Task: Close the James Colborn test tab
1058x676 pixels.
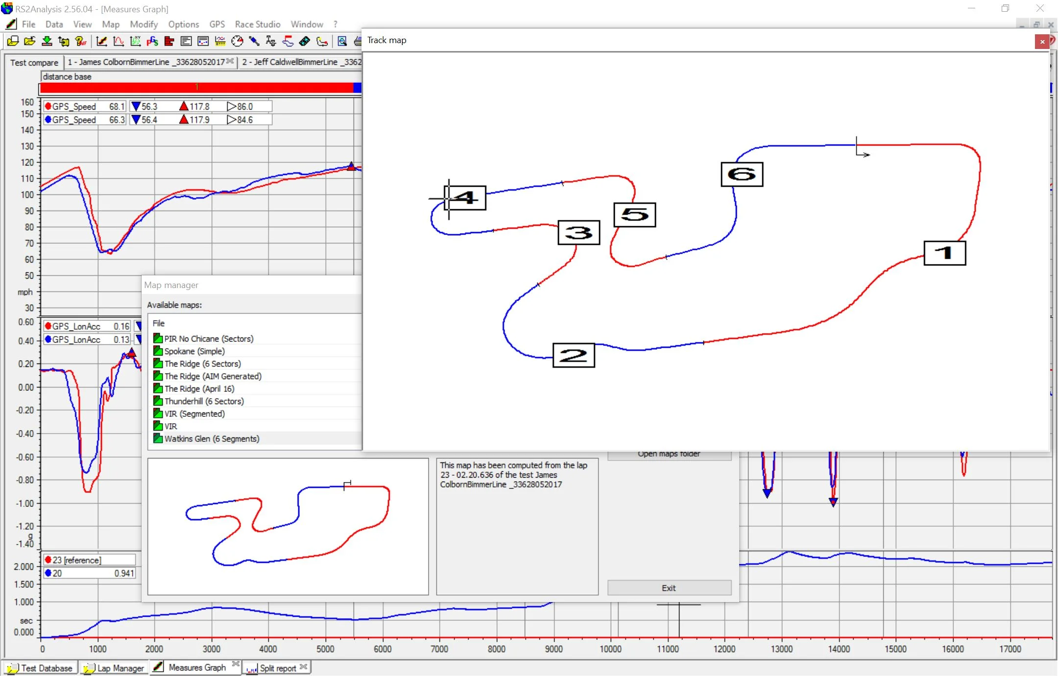Action: click(x=230, y=61)
